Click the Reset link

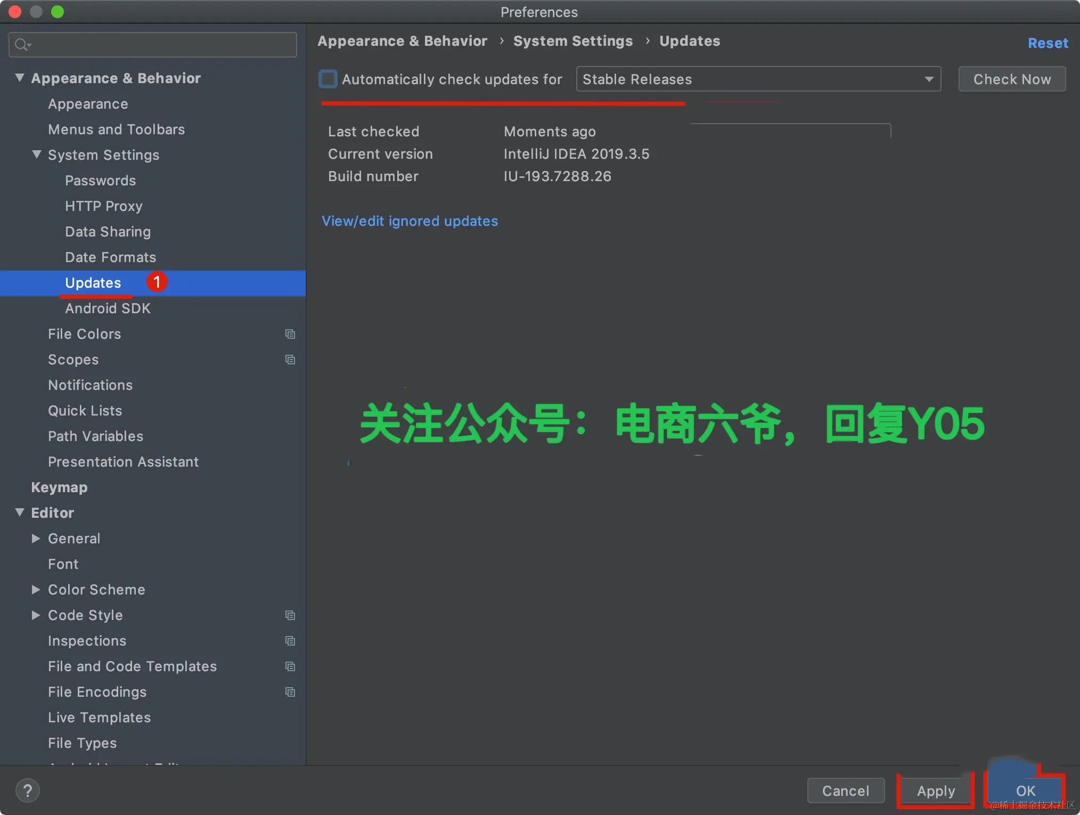[1048, 43]
